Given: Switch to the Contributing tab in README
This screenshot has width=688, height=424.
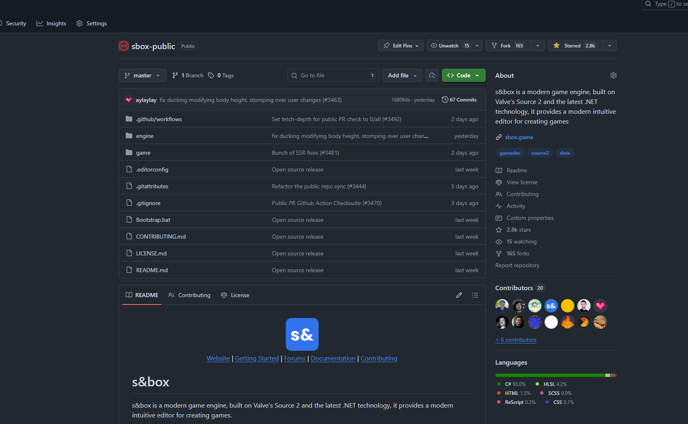Looking at the screenshot, I should click(x=189, y=295).
